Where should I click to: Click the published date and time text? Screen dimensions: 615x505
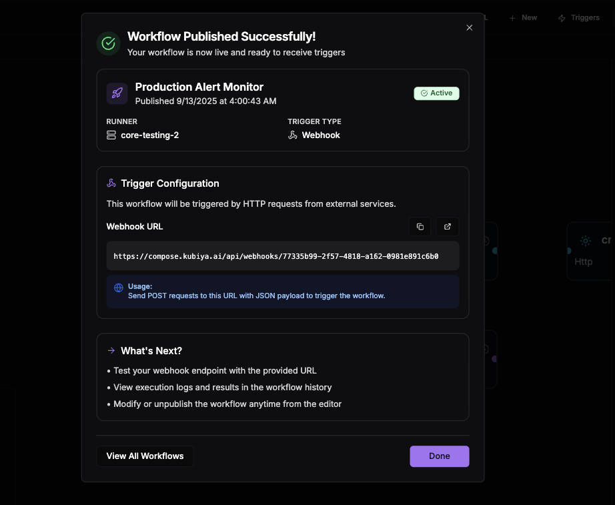coord(205,101)
